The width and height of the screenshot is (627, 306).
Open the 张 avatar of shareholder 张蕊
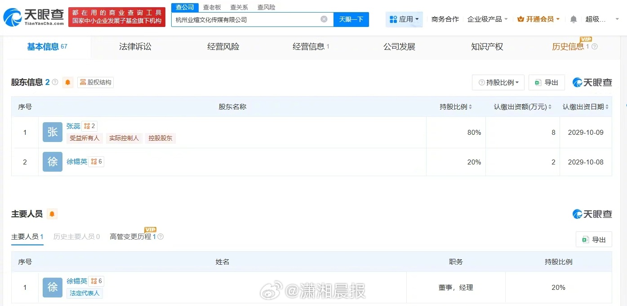click(53, 132)
